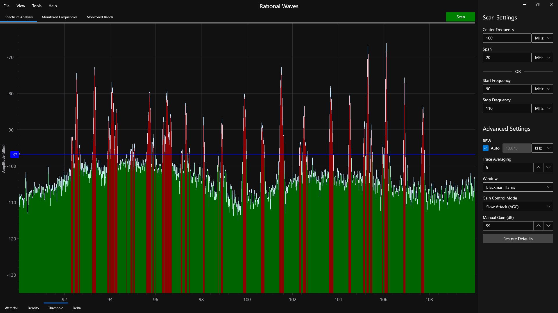This screenshot has height=313, width=558.
Task: Open the View menu
Action: pyautogui.click(x=20, y=6)
